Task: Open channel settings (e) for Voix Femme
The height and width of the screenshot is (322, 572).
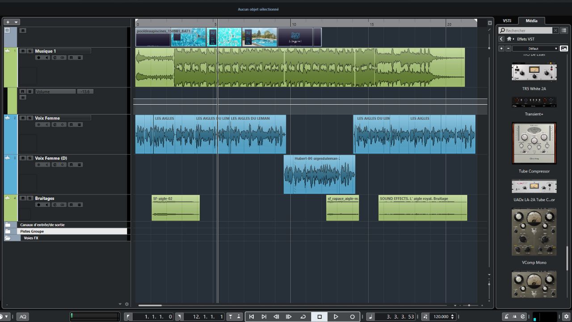Action: point(55,125)
